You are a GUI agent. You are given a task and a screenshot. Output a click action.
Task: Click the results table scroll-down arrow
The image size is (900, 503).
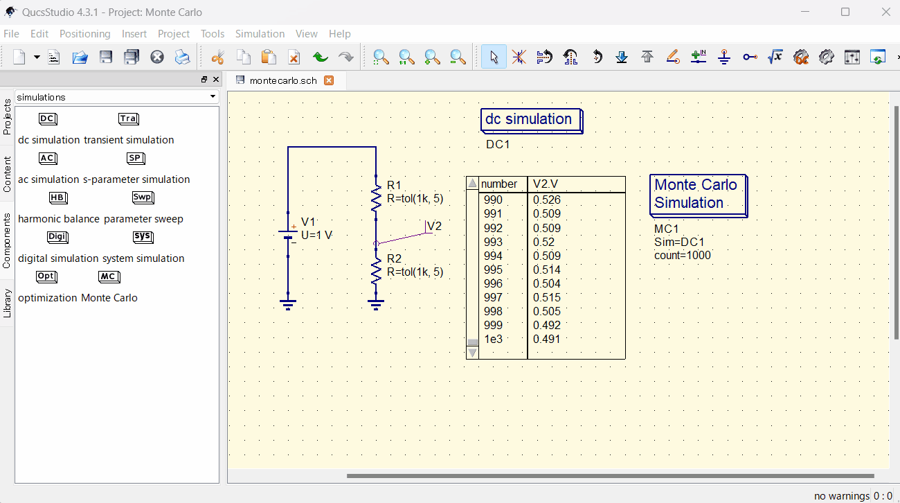point(472,353)
